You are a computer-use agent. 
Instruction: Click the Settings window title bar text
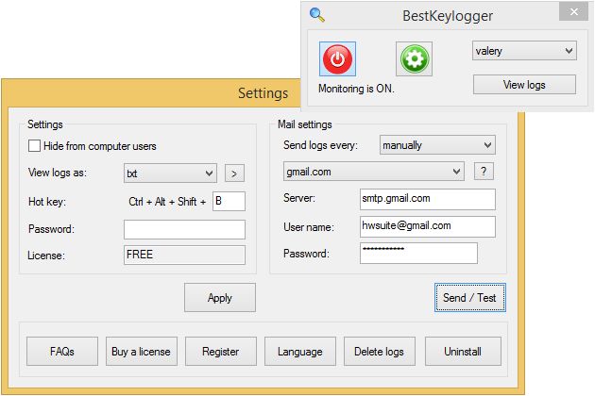click(x=263, y=93)
